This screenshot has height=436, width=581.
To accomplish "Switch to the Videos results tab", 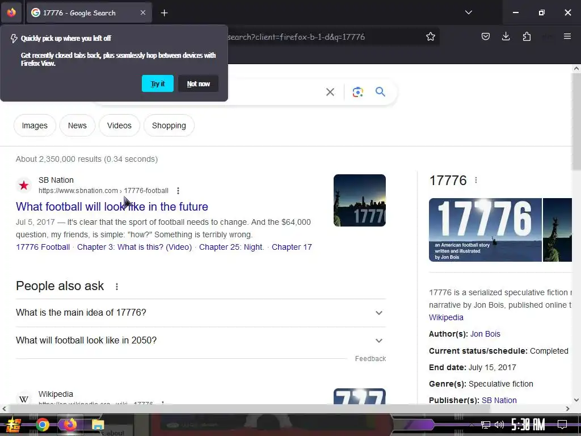I will pos(119,125).
